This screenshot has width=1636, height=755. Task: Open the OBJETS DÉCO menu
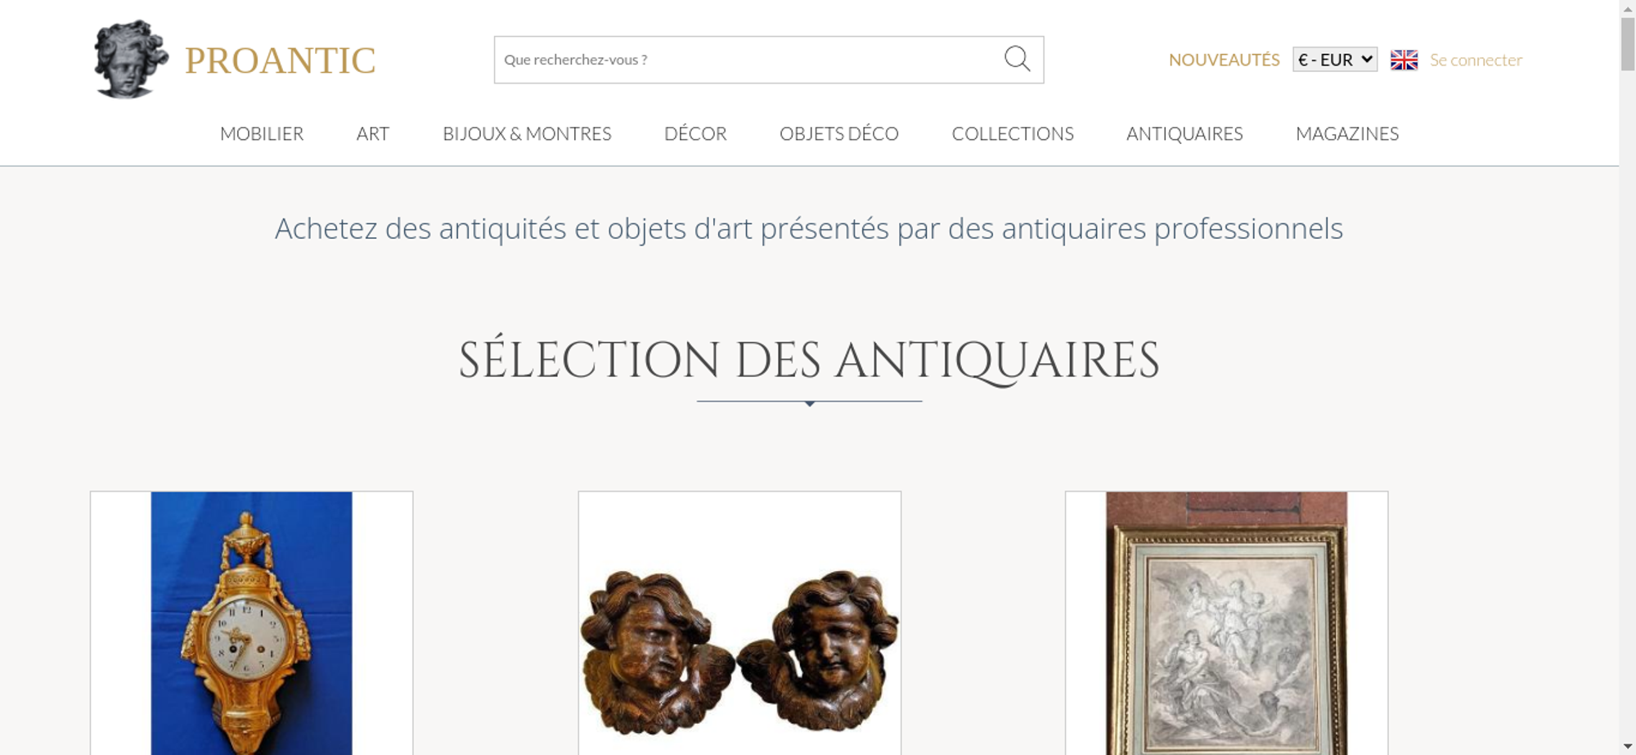839,133
